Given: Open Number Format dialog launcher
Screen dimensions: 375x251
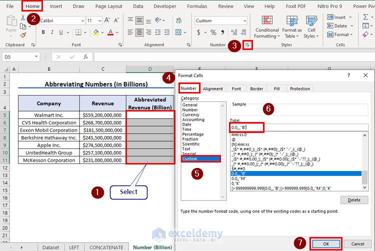Looking at the screenshot, I should point(247,44).
